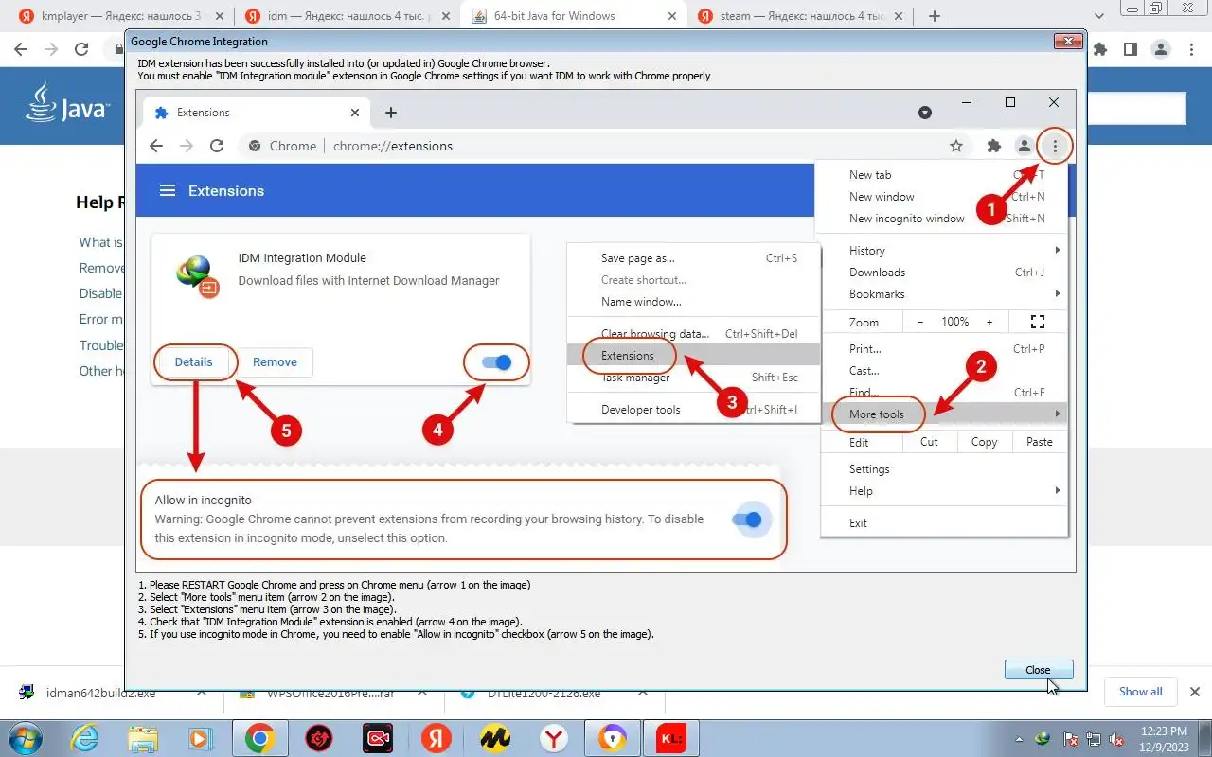The width and height of the screenshot is (1212, 757).
Task: Open the screen recorder camera taskbar icon
Action: [377, 738]
